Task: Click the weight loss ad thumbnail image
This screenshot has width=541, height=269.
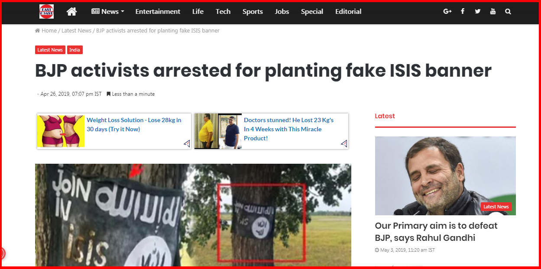Action: coord(61,131)
